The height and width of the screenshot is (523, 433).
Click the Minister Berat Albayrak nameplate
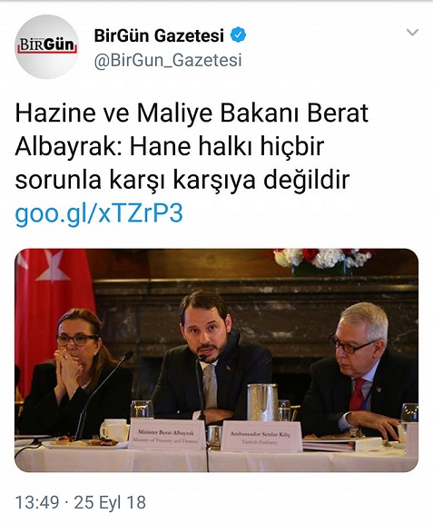166,436
